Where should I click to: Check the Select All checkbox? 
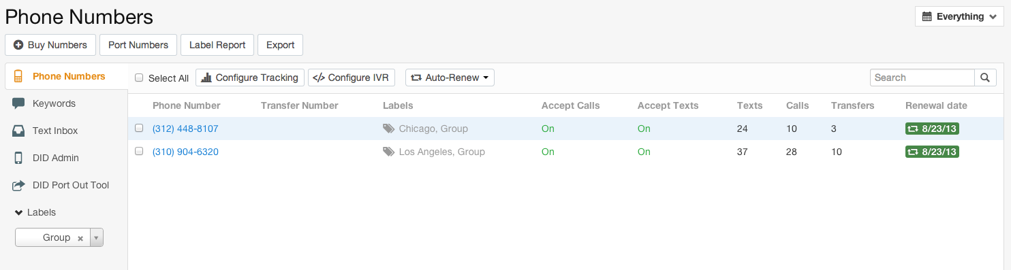coord(139,78)
